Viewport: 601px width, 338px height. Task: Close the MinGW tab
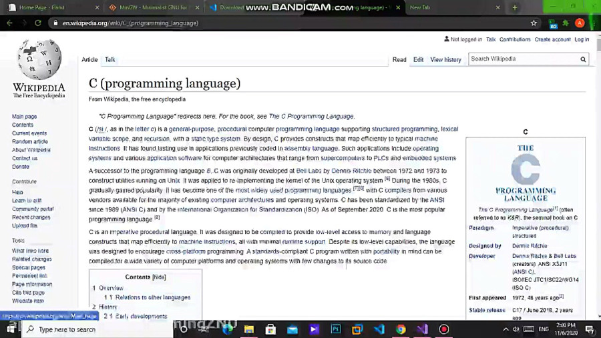coord(197,7)
